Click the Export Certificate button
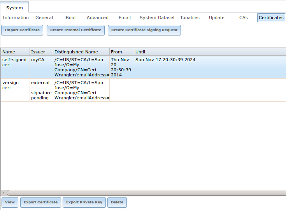The width and height of the screenshot is (286, 210). 41,202
